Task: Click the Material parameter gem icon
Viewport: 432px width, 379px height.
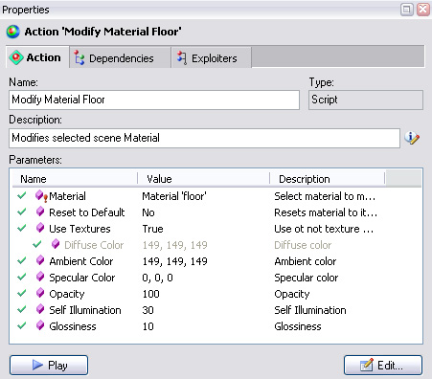Action: (41, 196)
